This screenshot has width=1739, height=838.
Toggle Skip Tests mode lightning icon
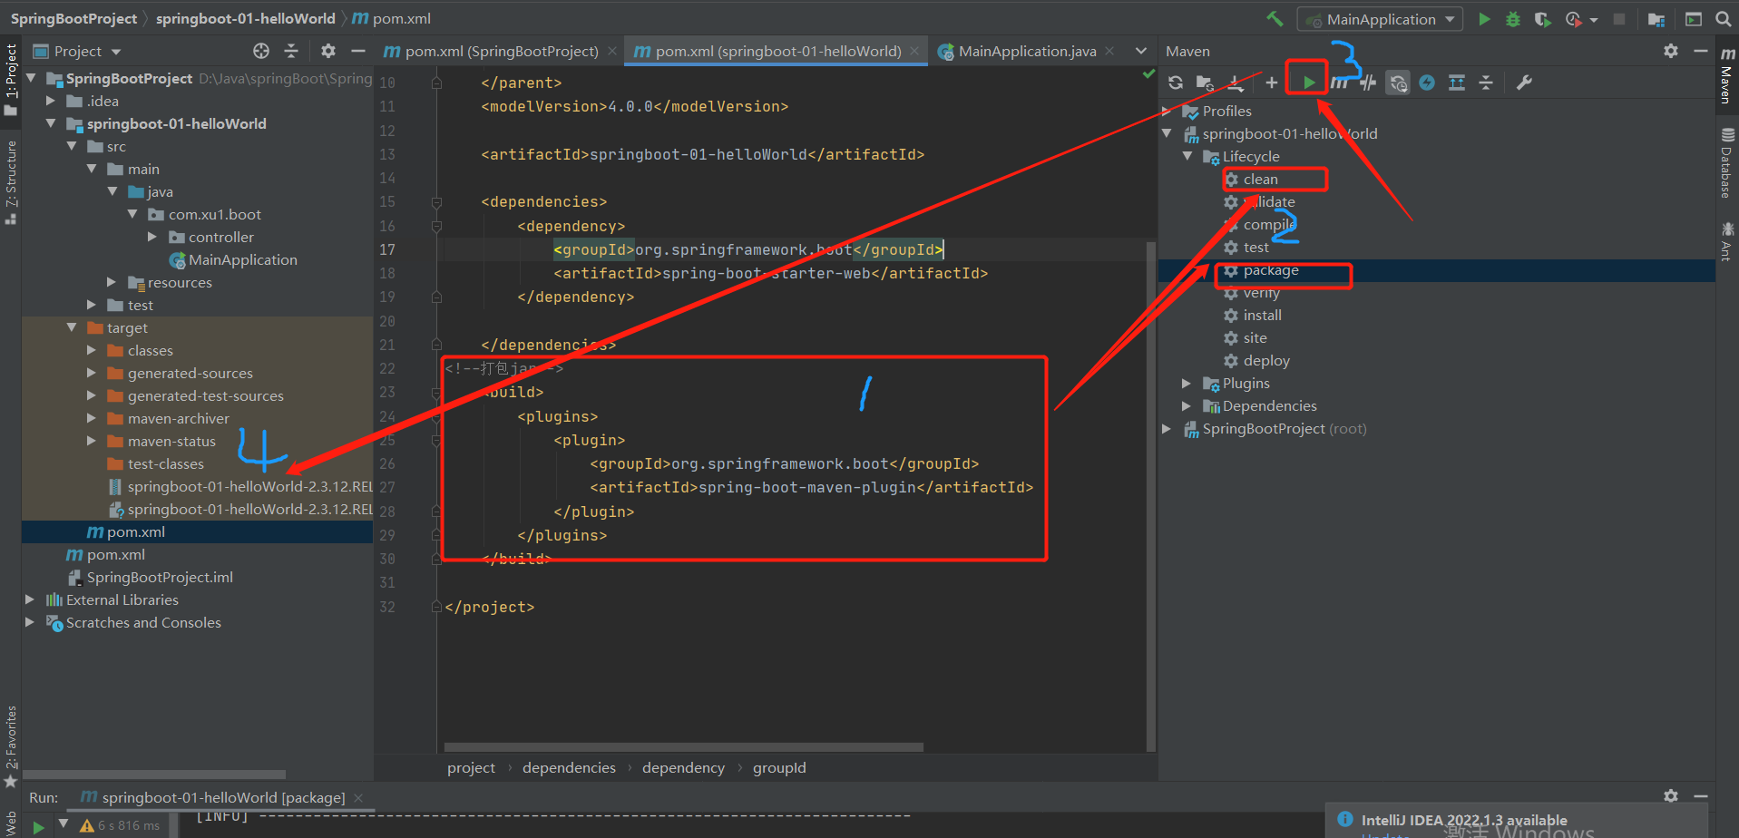[1427, 83]
